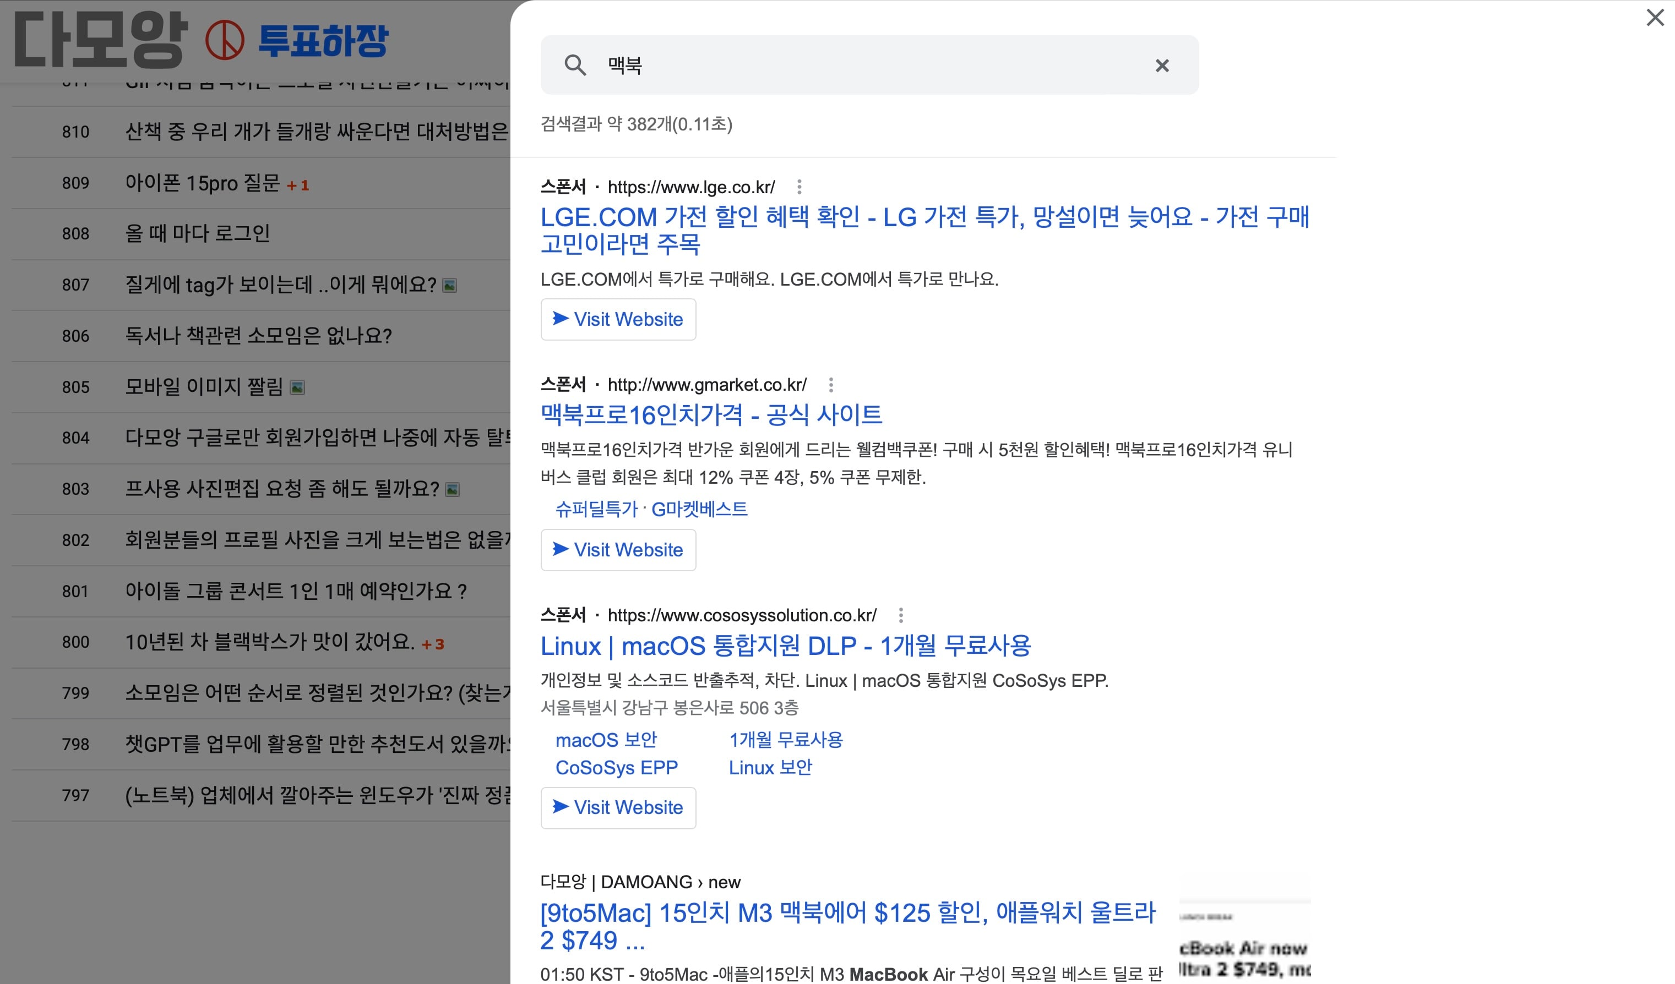1675x984 pixels.
Task: Open post 810 산책 중 우리 개가 들개랑
Action: tap(317, 132)
